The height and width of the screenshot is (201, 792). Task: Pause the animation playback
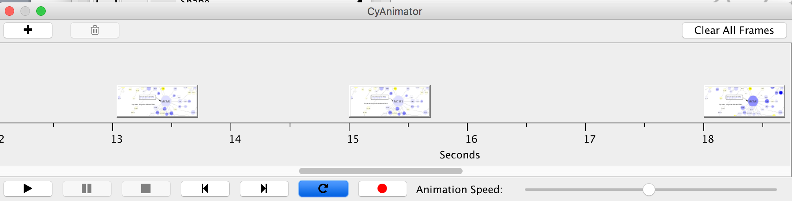87,189
